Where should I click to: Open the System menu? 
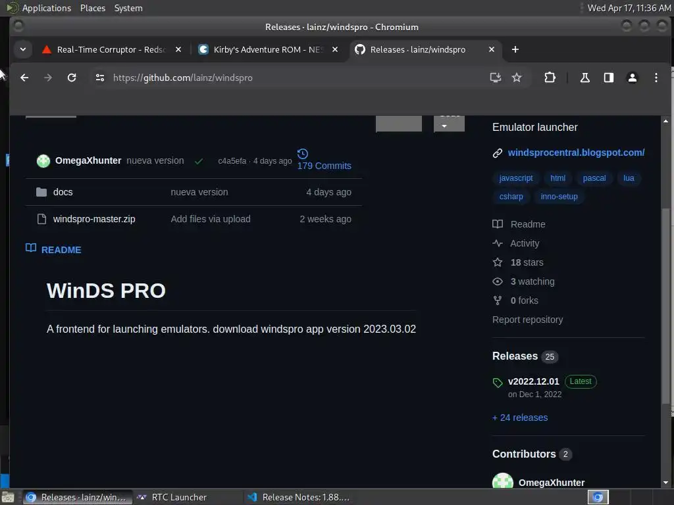pos(128,8)
